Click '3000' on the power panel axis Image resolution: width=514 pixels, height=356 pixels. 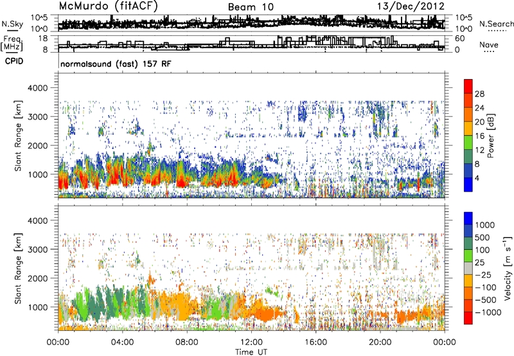[37, 117]
